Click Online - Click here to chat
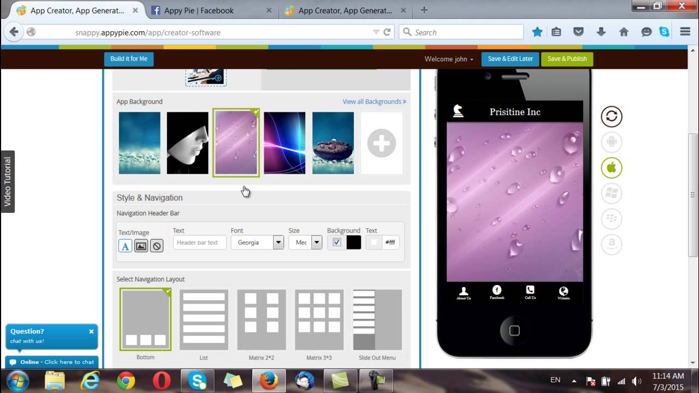 coord(52,362)
